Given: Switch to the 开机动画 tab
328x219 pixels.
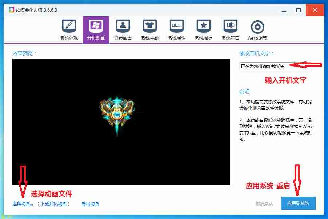Looking at the screenshot, I should pos(96,29).
